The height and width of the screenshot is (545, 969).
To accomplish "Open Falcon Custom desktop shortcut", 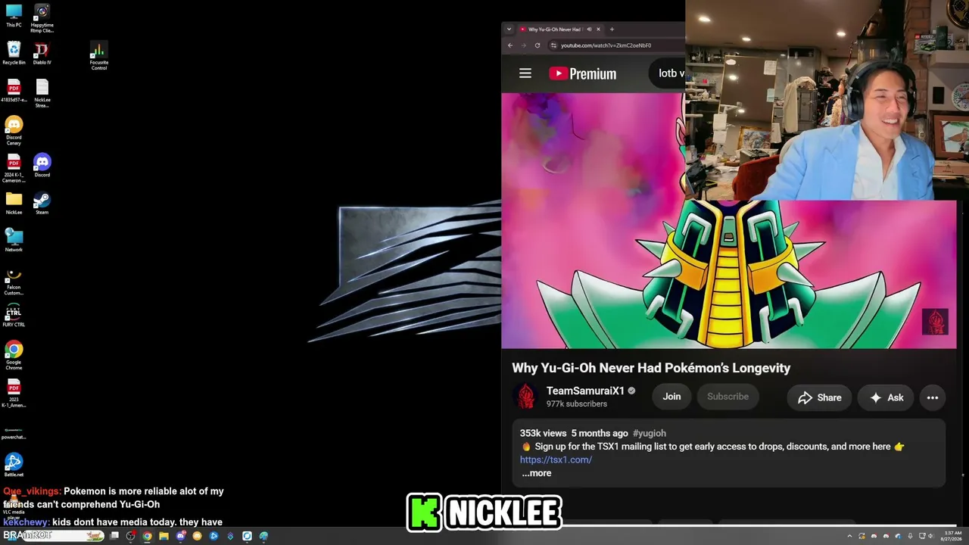I will [x=14, y=282].
